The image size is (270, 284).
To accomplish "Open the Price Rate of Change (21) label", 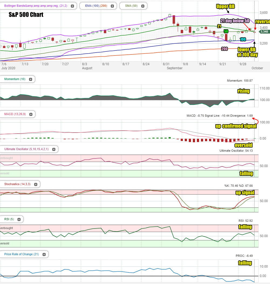I will click(x=22, y=254).
